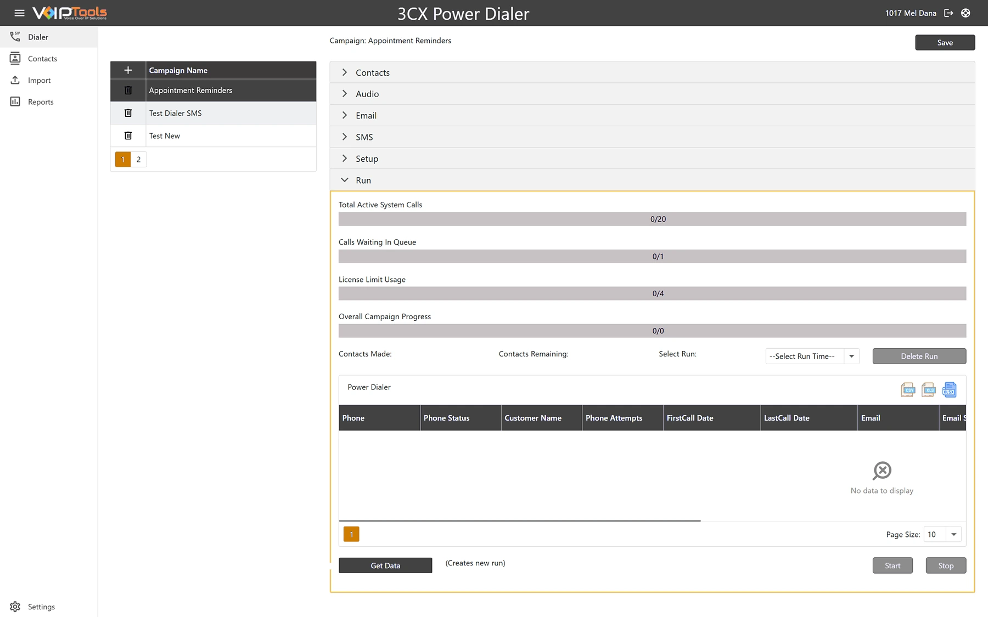Select Test New campaign row
This screenshot has height=617, width=988.
tap(214, 135)
